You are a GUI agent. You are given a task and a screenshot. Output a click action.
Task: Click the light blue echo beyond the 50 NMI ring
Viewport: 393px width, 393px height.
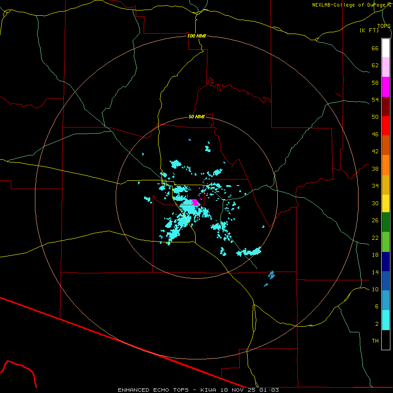click(x=272, y=275)
